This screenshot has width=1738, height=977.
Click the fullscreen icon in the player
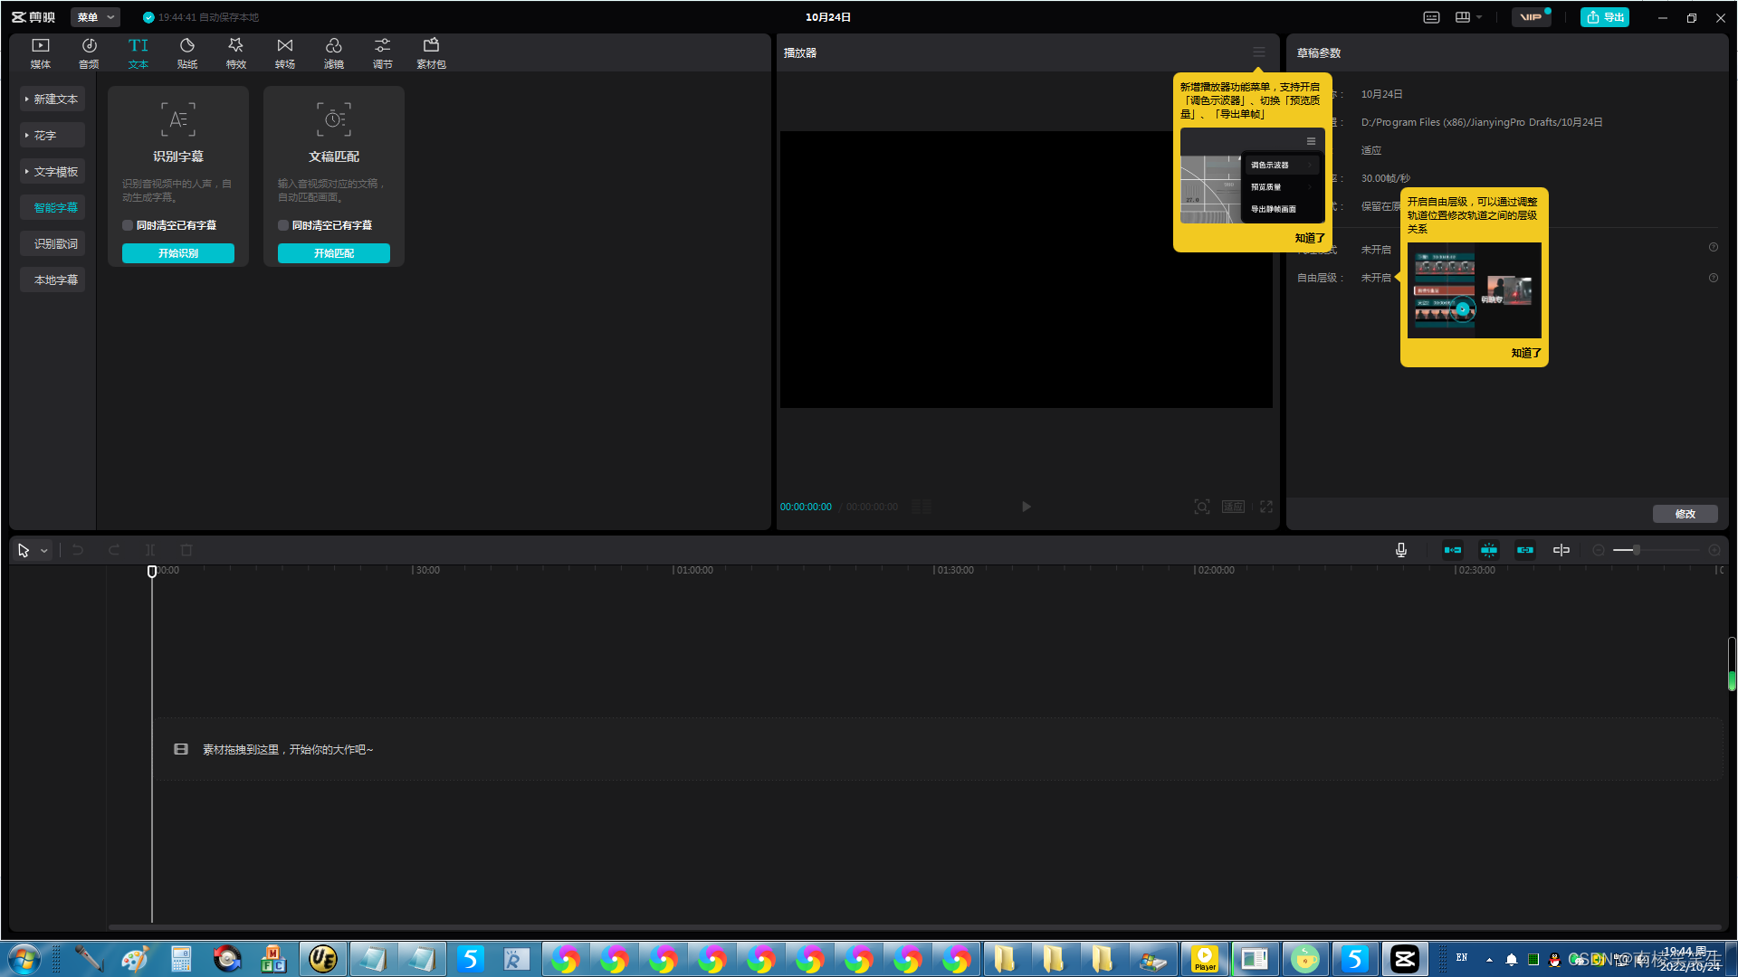[x=1266, y=507]
